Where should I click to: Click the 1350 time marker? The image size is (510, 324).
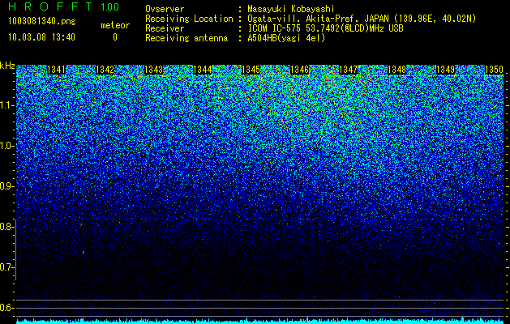(494, 70)
